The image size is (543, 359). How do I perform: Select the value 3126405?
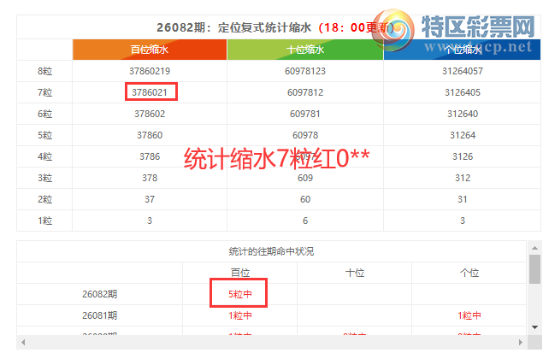pos(463,92)
